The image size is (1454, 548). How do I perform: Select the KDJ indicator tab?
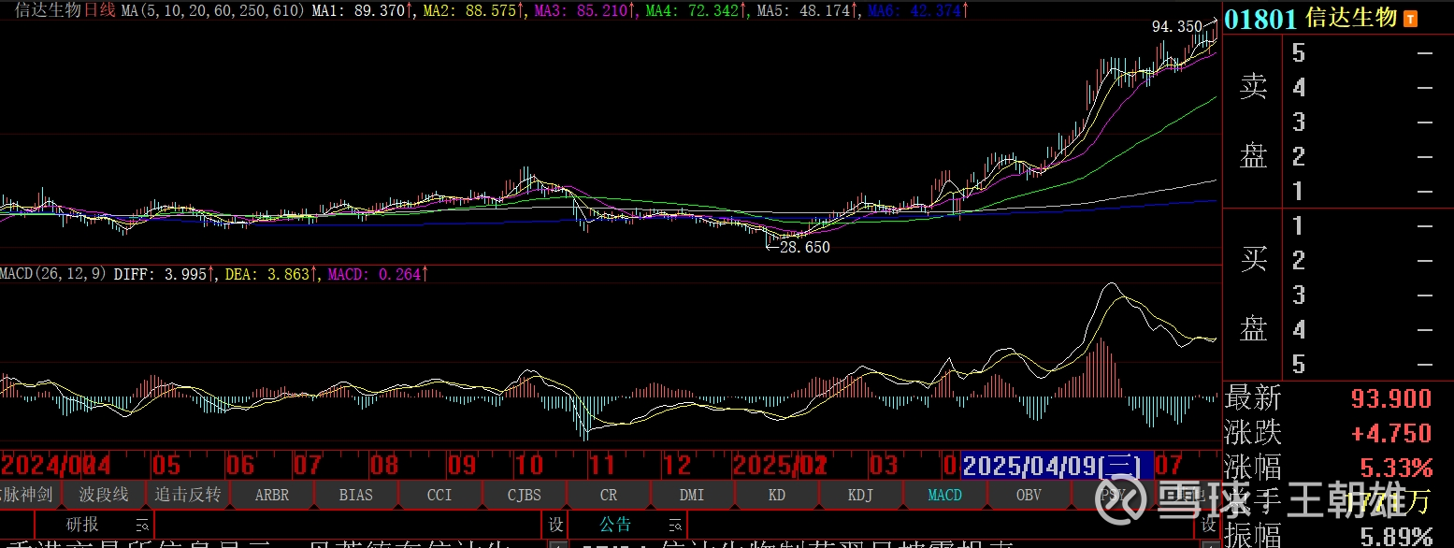pos(860,494)
